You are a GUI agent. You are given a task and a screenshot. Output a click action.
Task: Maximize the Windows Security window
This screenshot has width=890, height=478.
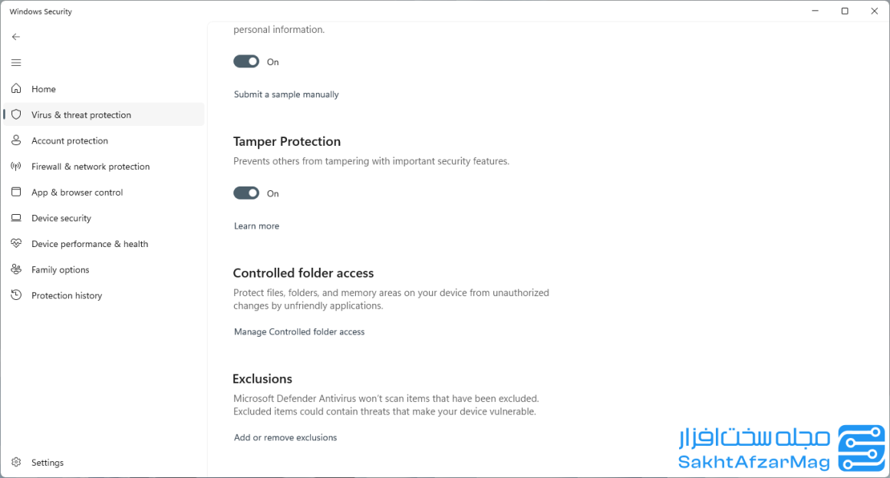coord(845,11)
